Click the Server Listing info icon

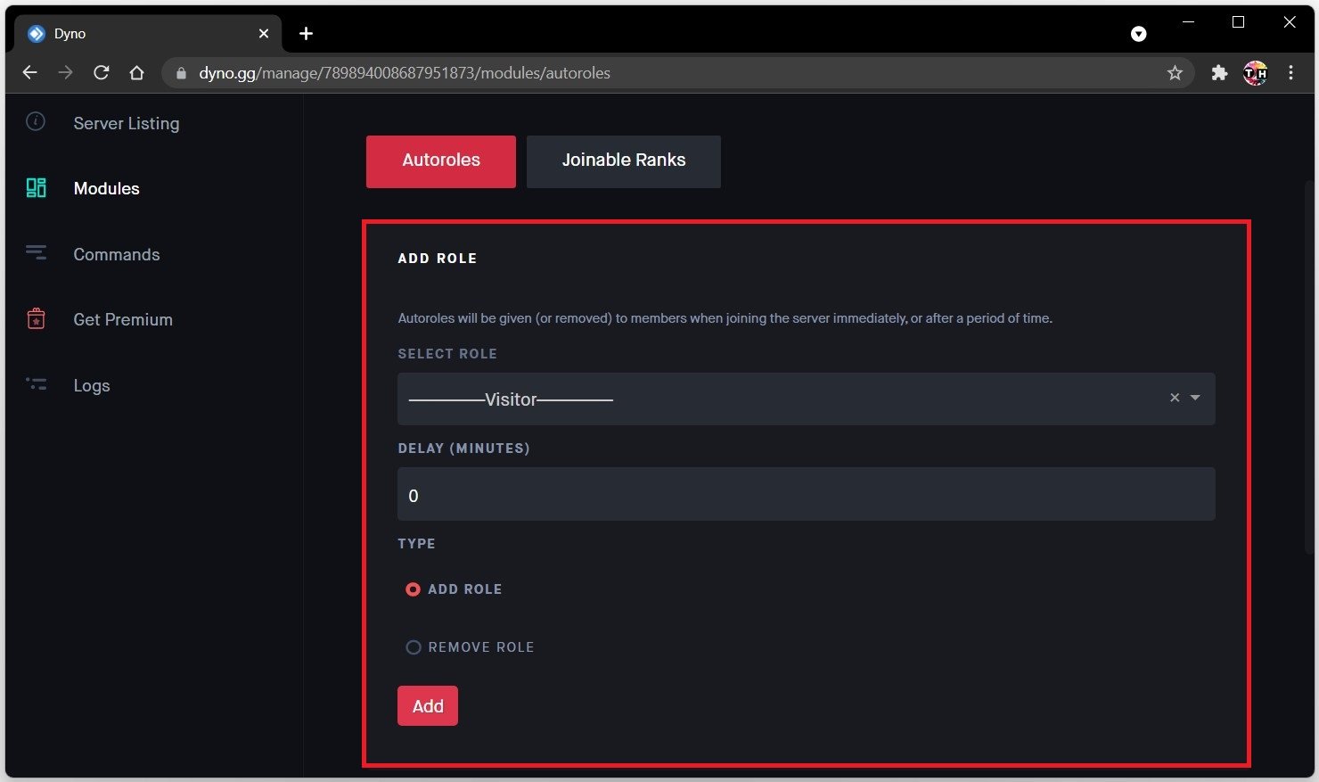[x=36, y=122]
